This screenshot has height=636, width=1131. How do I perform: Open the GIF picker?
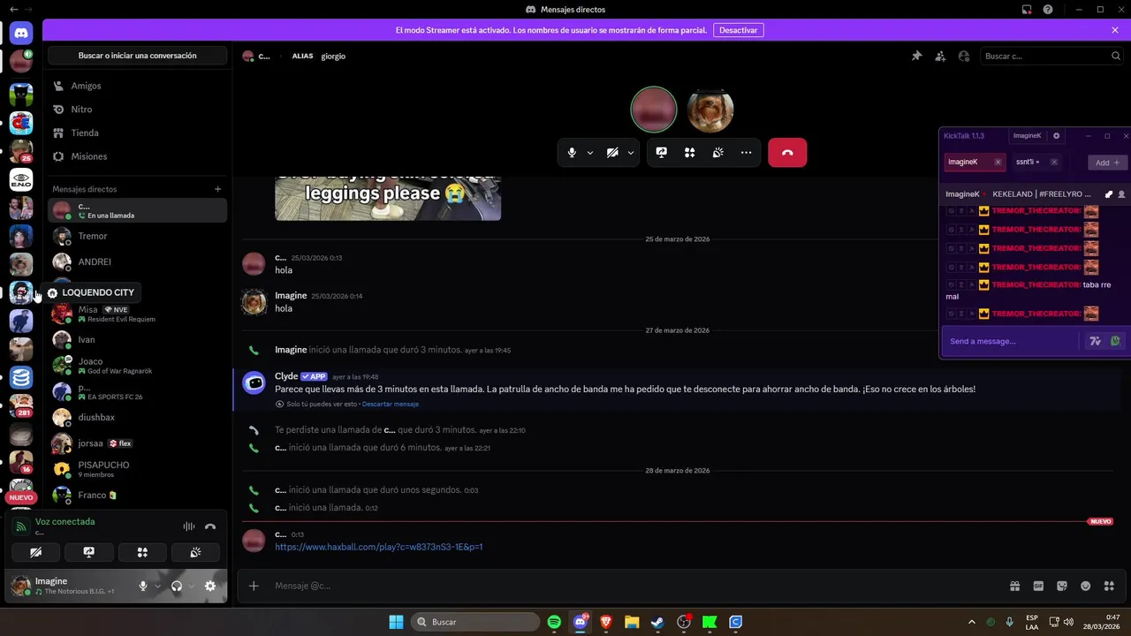1038,586
